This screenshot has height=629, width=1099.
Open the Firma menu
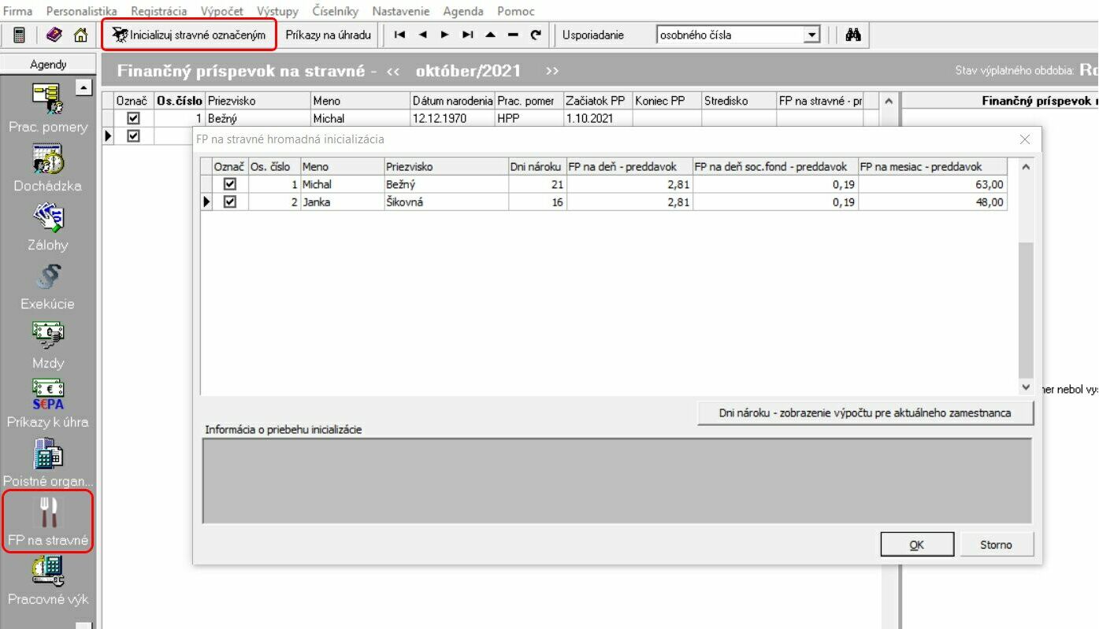[18, 11]
